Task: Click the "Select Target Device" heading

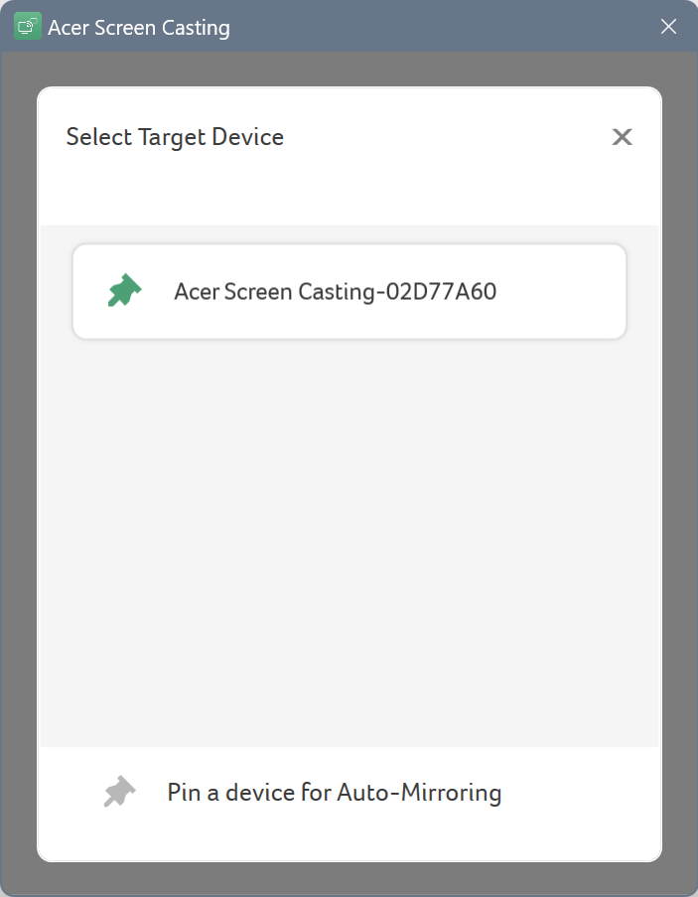Action: pos(175,137)
